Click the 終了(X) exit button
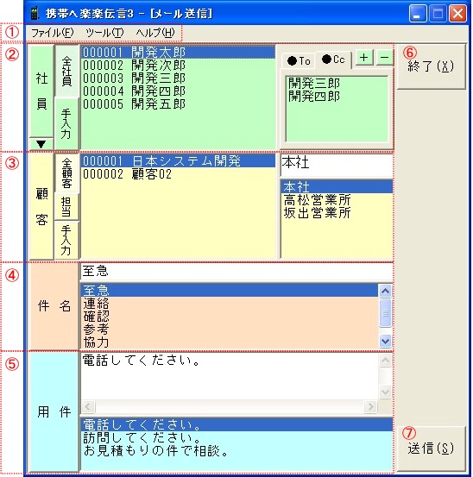The width and height of the screenshot is (473, 477). [431, 66]
